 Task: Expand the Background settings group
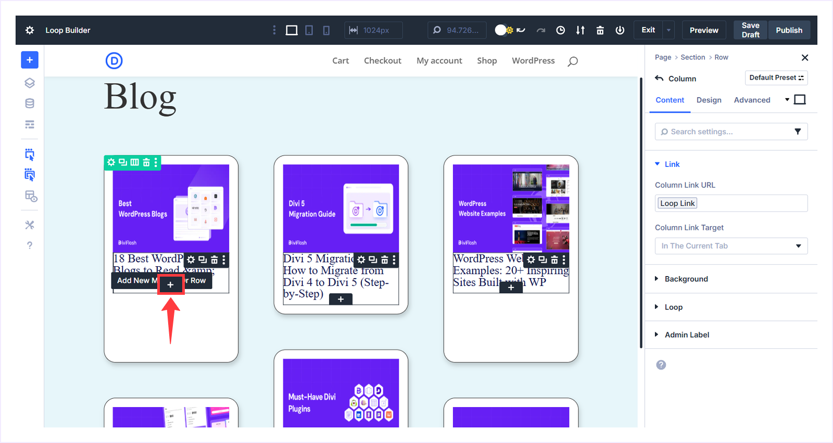point(686,279)
